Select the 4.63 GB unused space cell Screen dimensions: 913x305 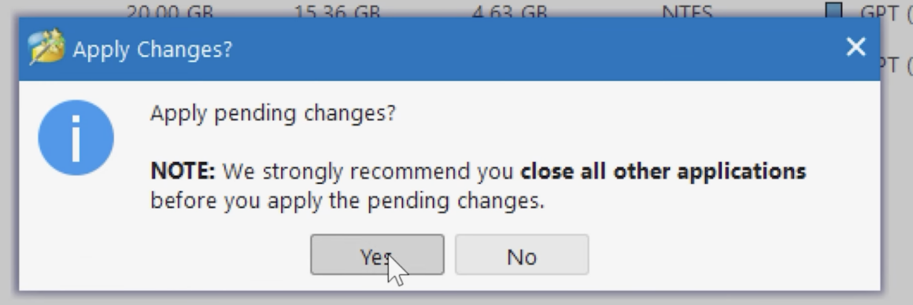point(509,12)
